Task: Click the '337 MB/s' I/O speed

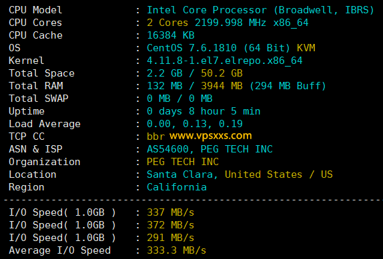Action: [x=171, y=212]
